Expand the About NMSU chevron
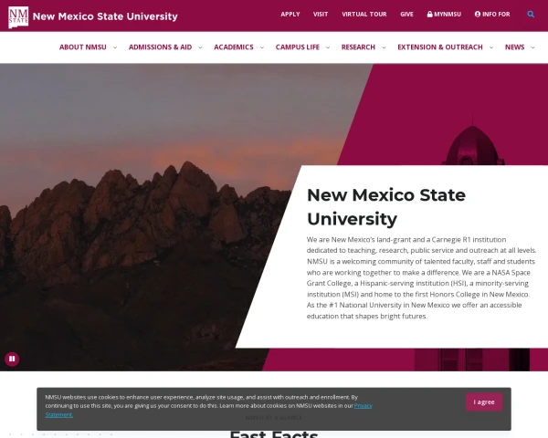 pyautogui.click(x=115, y=47)
